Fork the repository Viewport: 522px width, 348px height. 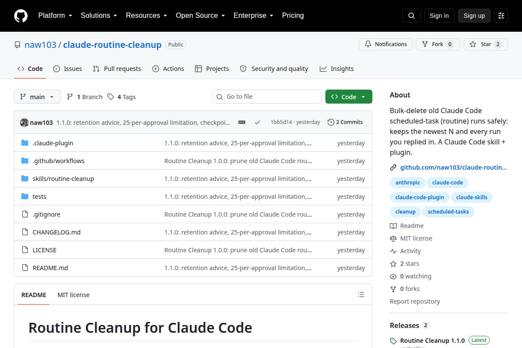(438, 44)
